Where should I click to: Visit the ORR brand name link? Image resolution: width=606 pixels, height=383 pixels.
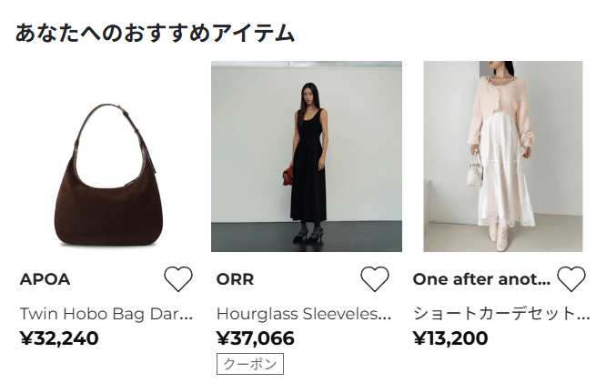235,279
